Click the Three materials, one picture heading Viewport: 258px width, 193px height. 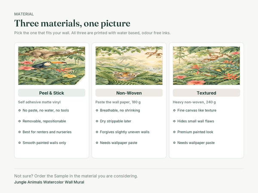[x=72, y=23]
